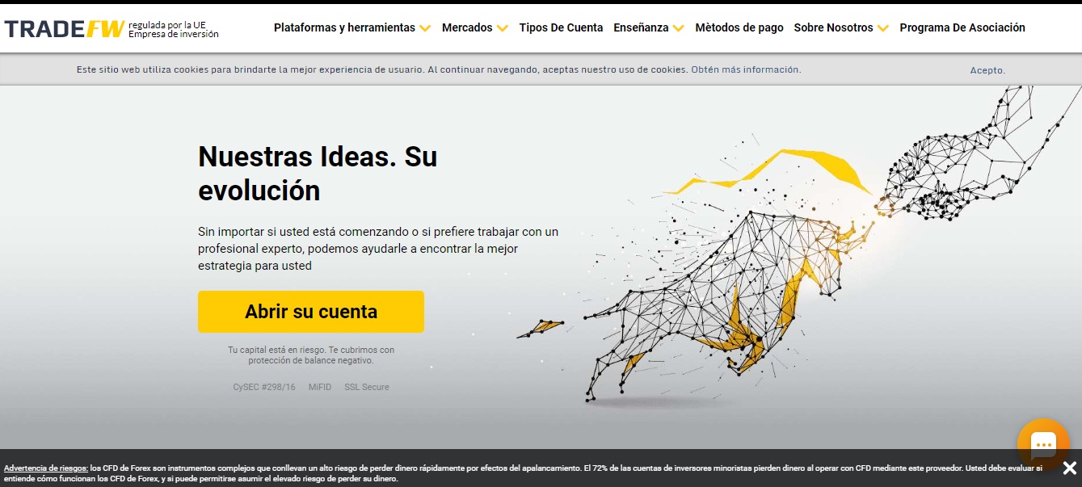Open the live chat bubble
The image size is (1082, 487).
point(1043,445)
